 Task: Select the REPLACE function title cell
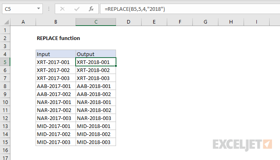click(58, 38)
